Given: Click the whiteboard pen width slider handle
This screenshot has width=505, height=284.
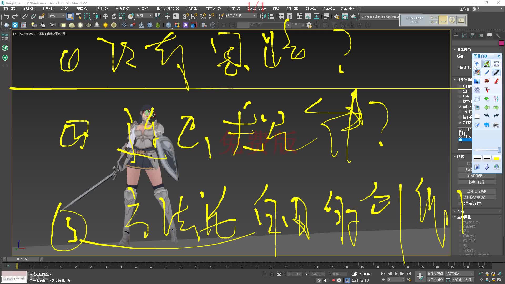Looking at the screenshot, I should point(499,150).
